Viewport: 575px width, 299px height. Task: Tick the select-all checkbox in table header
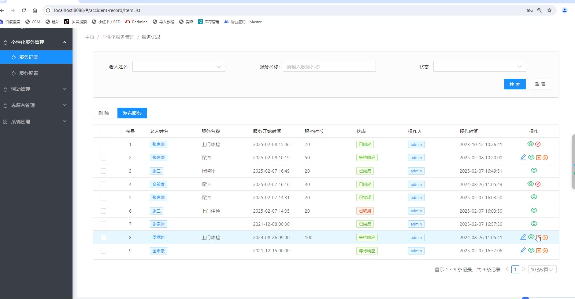pos(103,131)
